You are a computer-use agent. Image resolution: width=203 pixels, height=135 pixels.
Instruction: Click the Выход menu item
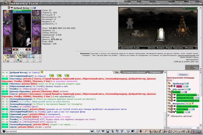pyautogui.click(x=192, y=1)
